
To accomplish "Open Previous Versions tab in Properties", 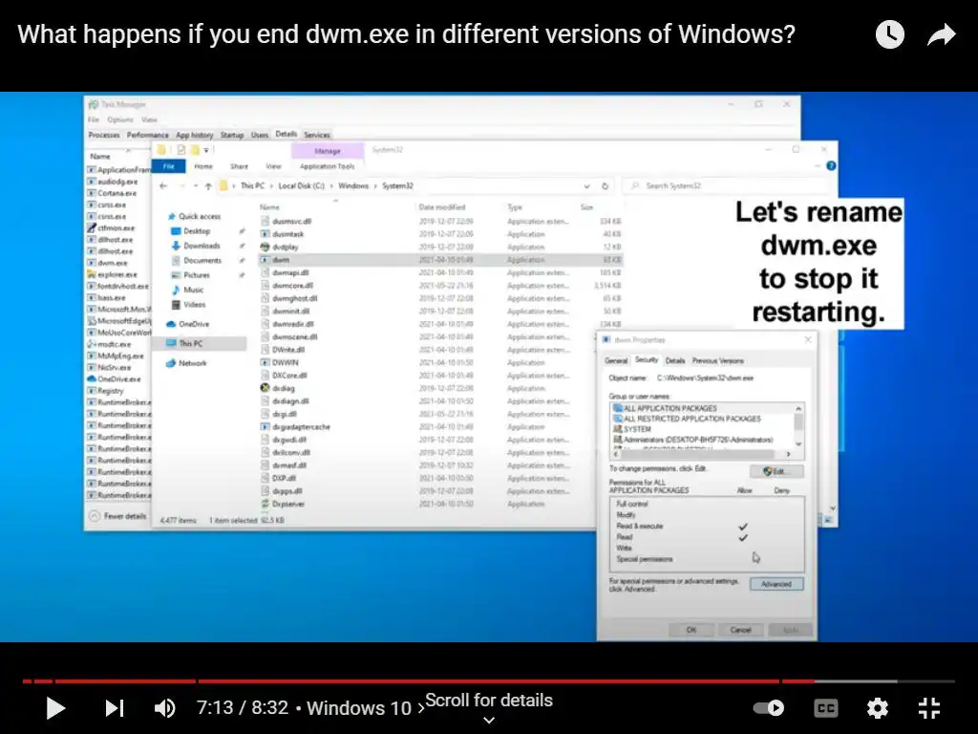I will (x=717, y=360).
